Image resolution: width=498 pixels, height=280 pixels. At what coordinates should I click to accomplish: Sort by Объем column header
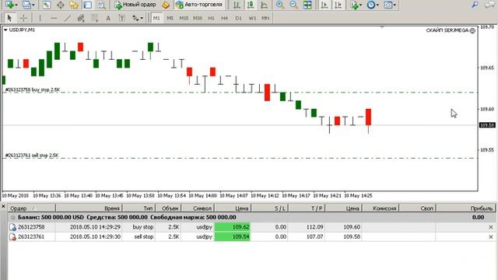pyautogui.click(x=168, y=208)
